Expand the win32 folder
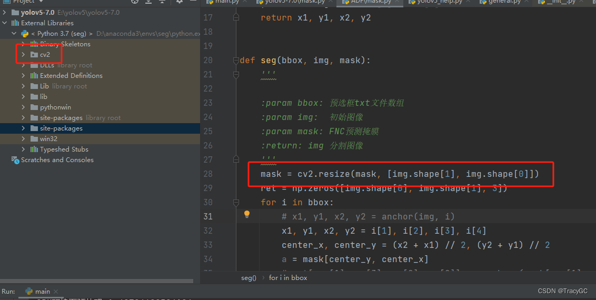The height and width of the screenshot is (300, 596). [24, 138]
